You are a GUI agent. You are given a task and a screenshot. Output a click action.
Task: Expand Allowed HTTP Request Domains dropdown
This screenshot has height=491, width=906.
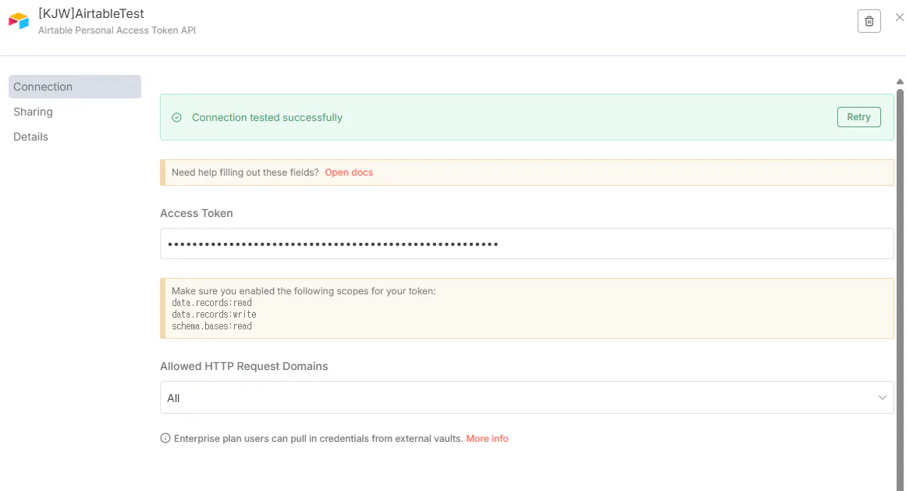pos(527,397)
